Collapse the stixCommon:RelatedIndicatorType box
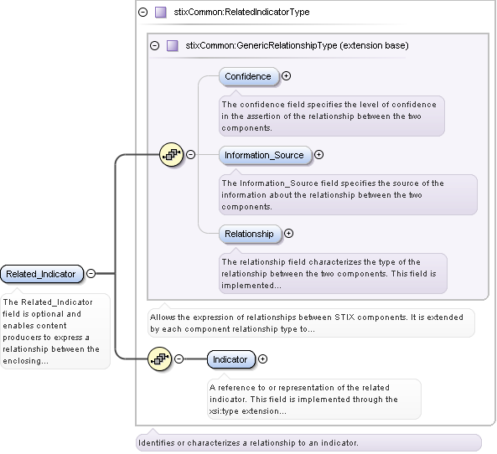Viewport: 497px width, 454px height. pyautogui.click(x=143, y=13)
